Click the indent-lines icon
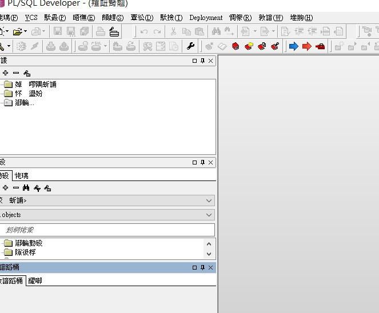This screenshot has width=379, height=313. pos(299,31)
